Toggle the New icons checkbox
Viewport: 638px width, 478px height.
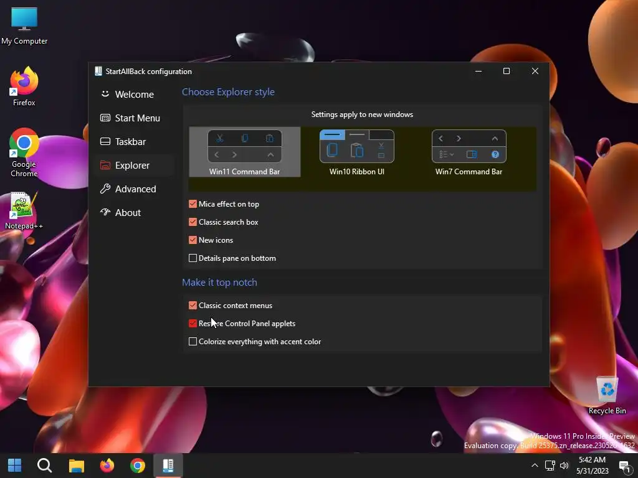pyautogui.click(x=193, y=240)
